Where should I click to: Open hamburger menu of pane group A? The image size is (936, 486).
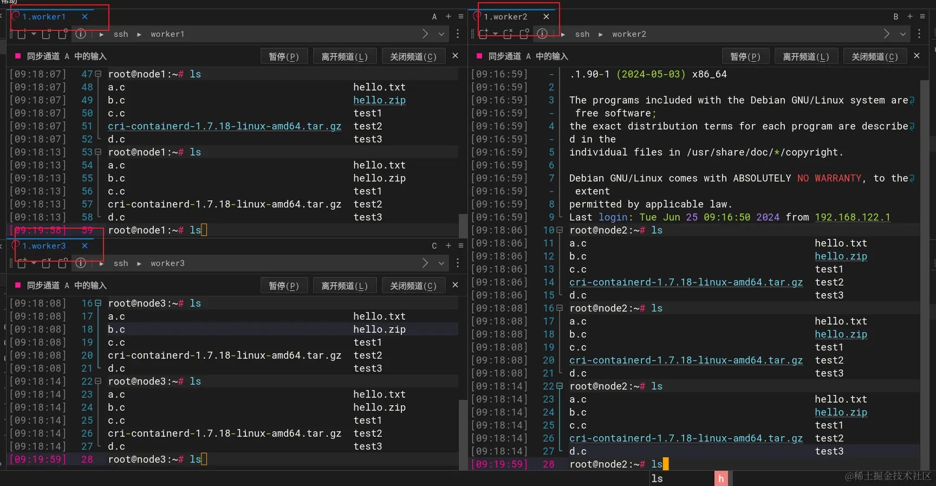[461, 17]
